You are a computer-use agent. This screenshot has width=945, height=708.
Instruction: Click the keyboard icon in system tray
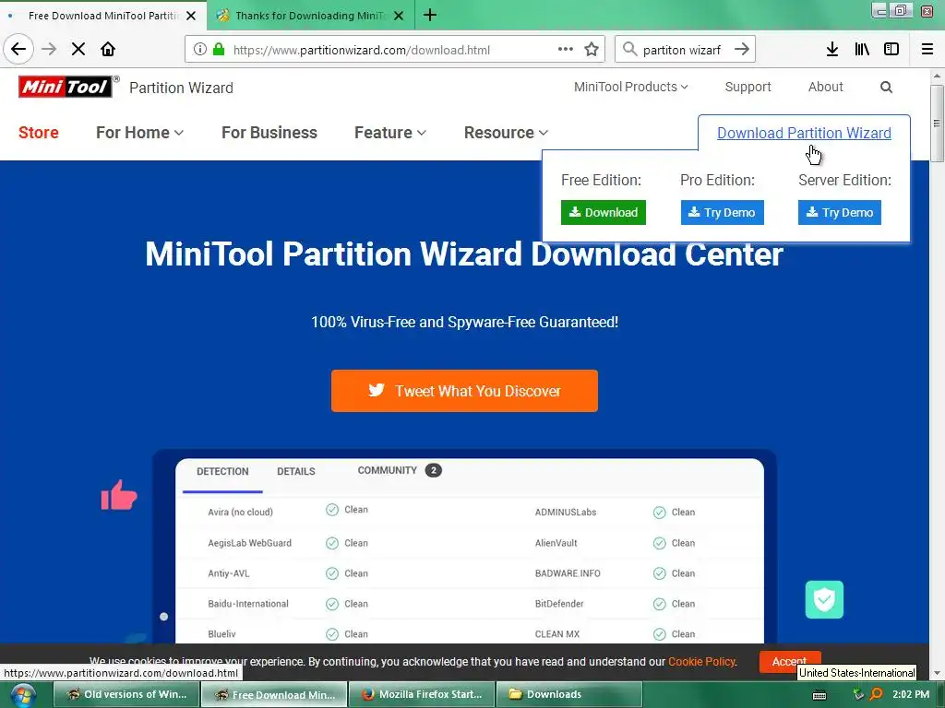pyautogui.click(x=819, y=695)
